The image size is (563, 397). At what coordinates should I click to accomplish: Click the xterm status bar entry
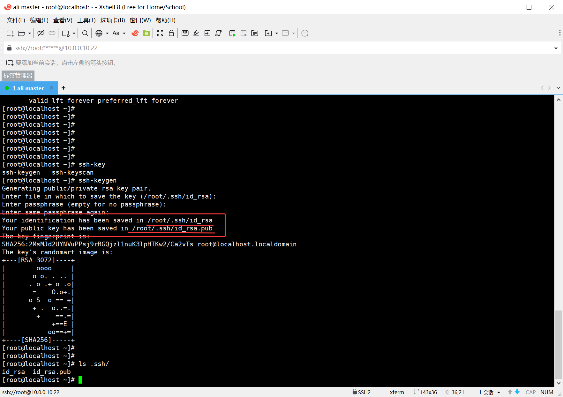[397, 392]
